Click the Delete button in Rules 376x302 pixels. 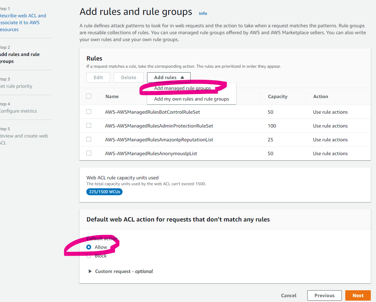coord(128,77)
